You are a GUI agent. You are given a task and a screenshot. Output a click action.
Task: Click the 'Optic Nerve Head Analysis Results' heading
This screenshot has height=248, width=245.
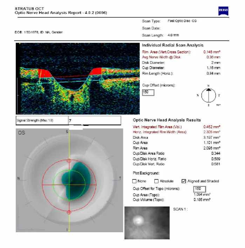point(167,120)
